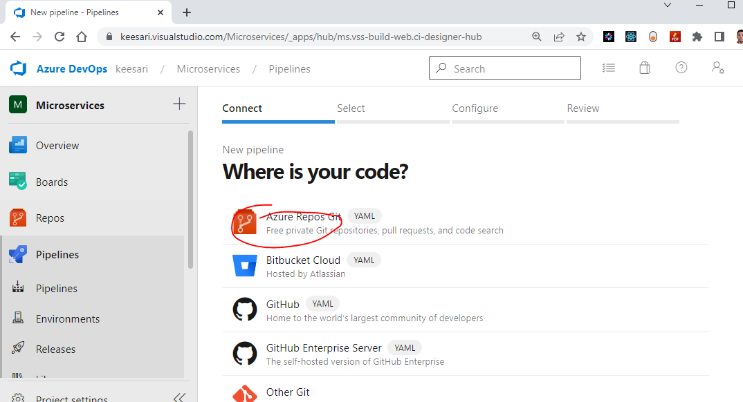Select Bitbucket Cloud as code source
743x402 pixels.
(x=466, y=266)
